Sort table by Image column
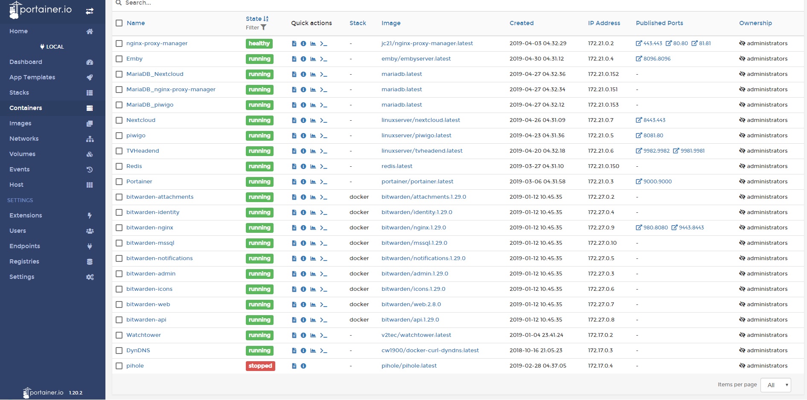Viewport: 807px width, 400px height. 391,23
